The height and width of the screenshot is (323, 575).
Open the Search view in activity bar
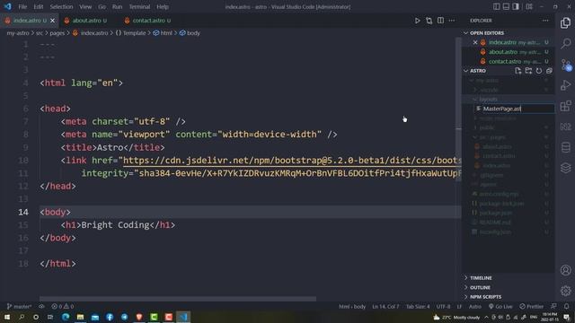[565, 44]
